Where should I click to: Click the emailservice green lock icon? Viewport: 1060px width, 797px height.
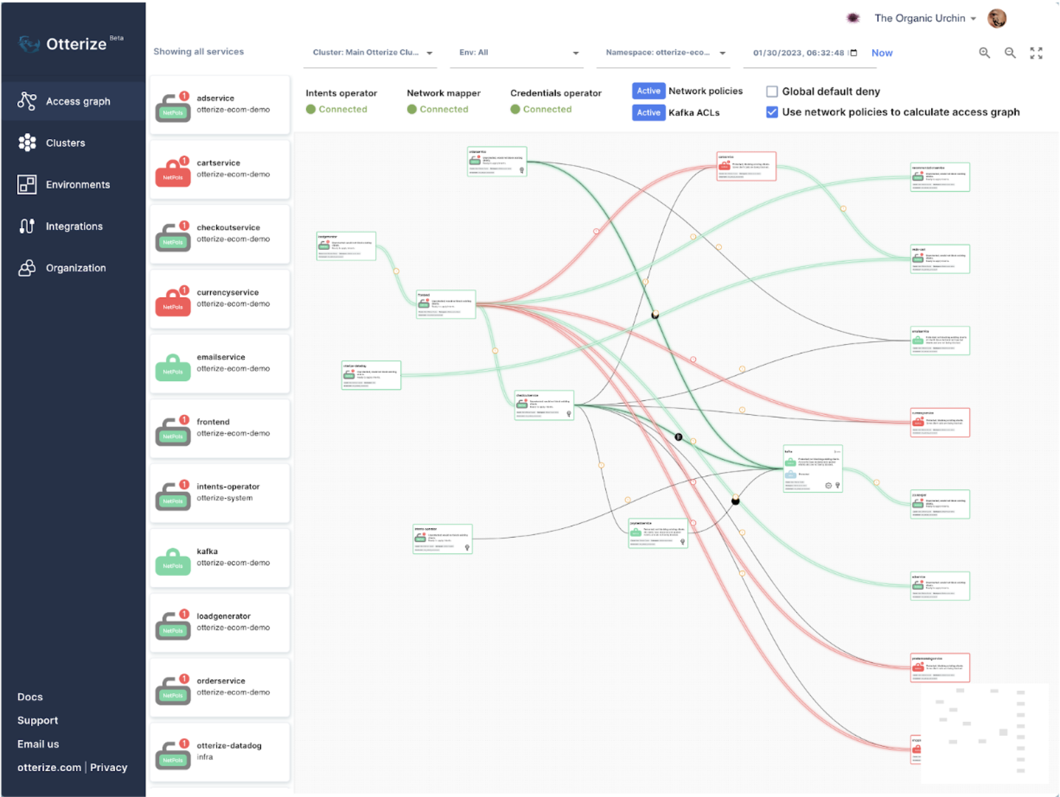coord(173,367)
